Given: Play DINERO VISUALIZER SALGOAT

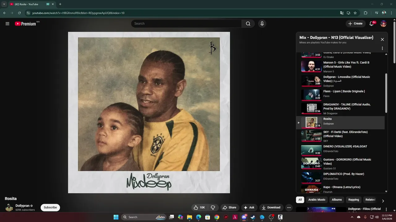Looking at the screenshot, I should (340, 150).
